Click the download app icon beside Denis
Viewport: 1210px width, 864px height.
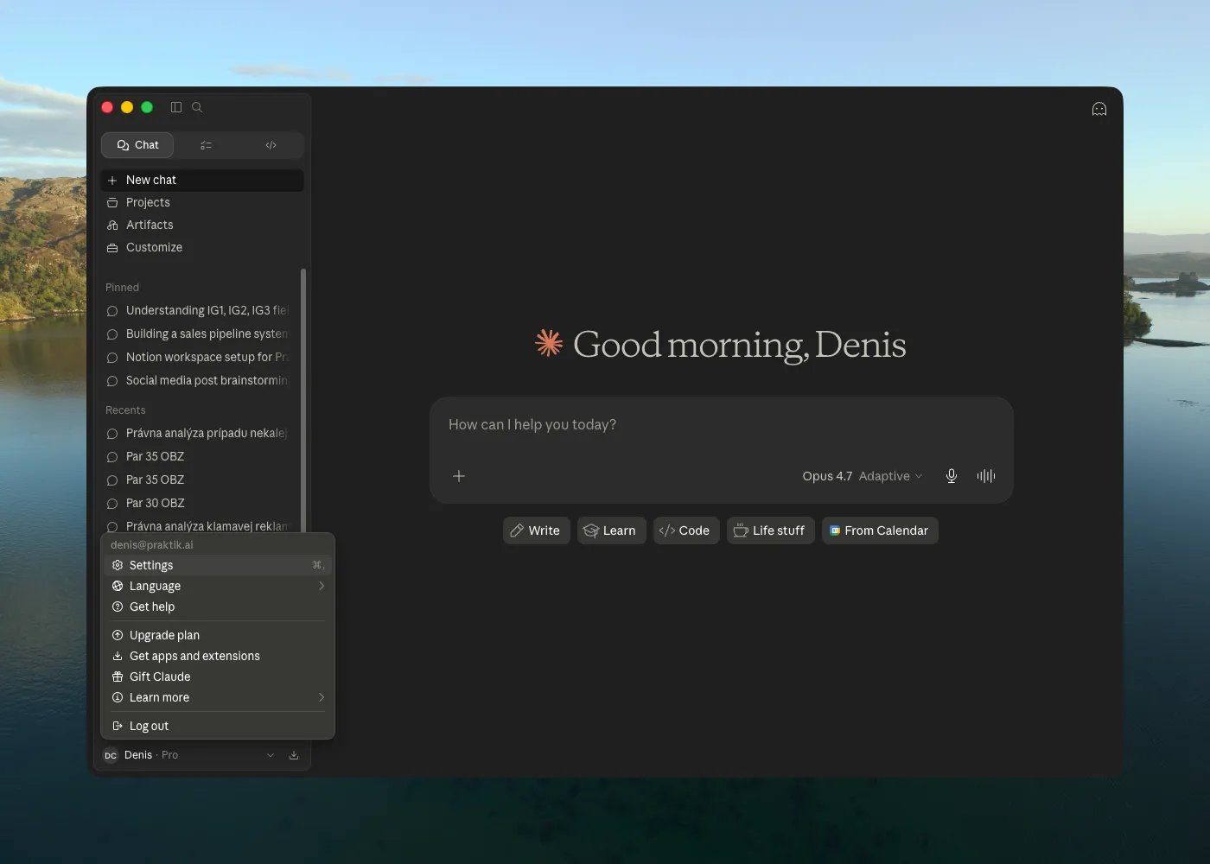294,755
